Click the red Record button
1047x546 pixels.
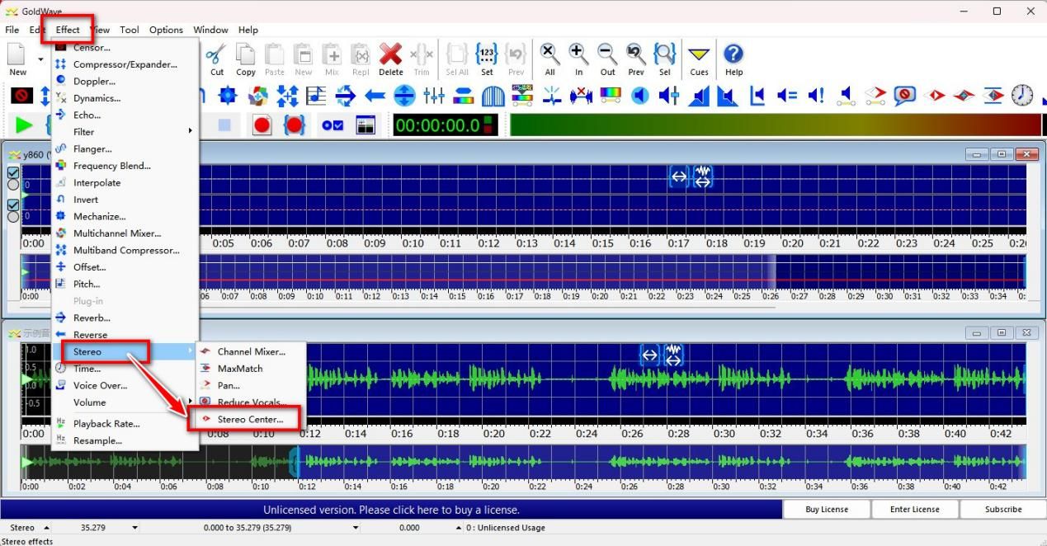[262, 125]
